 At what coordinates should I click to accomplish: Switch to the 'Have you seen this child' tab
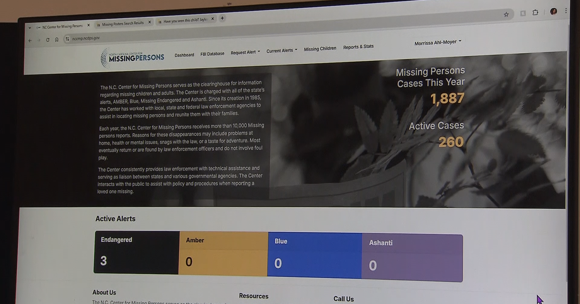coord(184,21)
